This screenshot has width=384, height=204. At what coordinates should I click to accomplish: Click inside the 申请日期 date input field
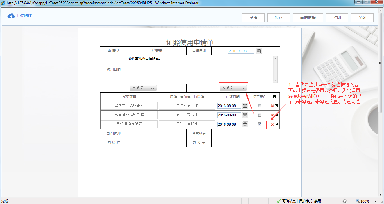(x=241, y=51)
